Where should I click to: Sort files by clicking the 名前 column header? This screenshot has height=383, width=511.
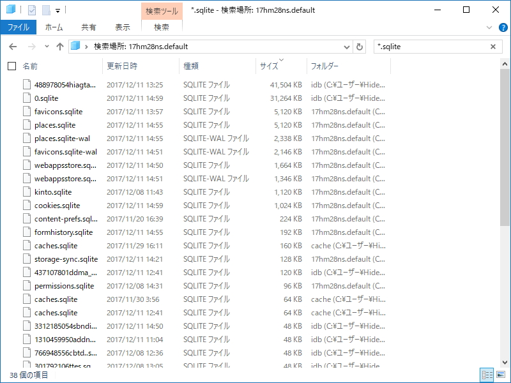31,66
